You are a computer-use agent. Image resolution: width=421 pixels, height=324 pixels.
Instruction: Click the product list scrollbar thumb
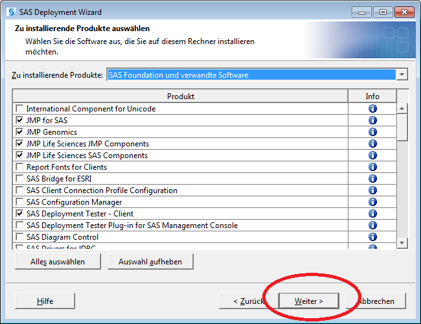click(402, 128)
